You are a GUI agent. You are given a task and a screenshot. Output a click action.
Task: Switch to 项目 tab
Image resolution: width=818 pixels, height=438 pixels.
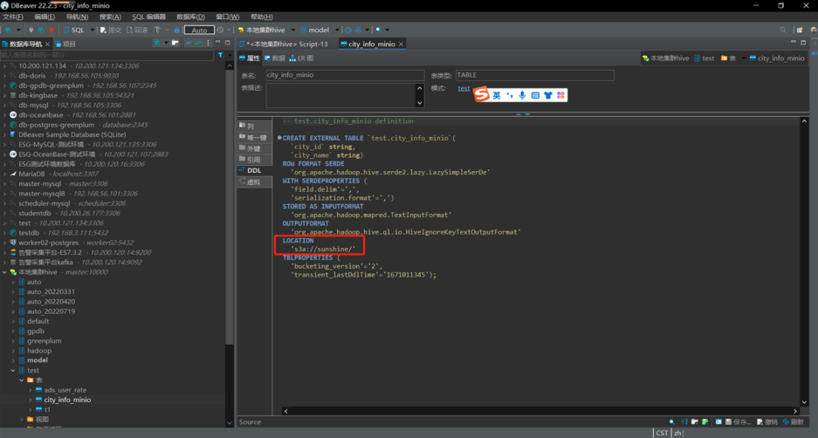[x=65, y=44]
